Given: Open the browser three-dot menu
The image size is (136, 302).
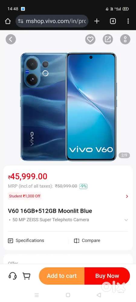Looking at the screenshot, I should coord(128,21).
